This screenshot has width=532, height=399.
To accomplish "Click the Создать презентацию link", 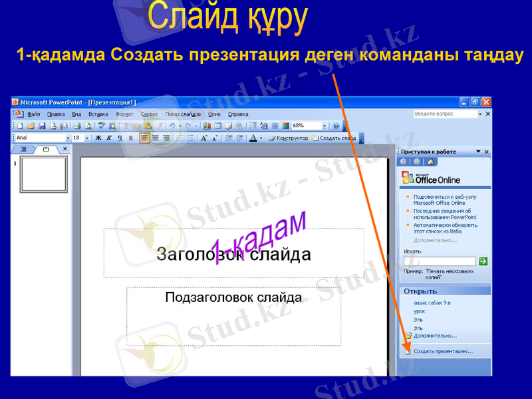I will (x=443, y=352).
